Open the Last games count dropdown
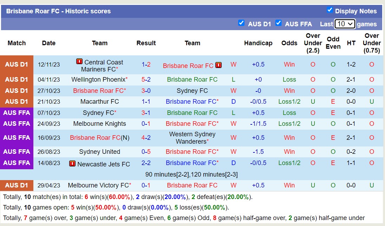The image size is (385, 226). [345, 24]
